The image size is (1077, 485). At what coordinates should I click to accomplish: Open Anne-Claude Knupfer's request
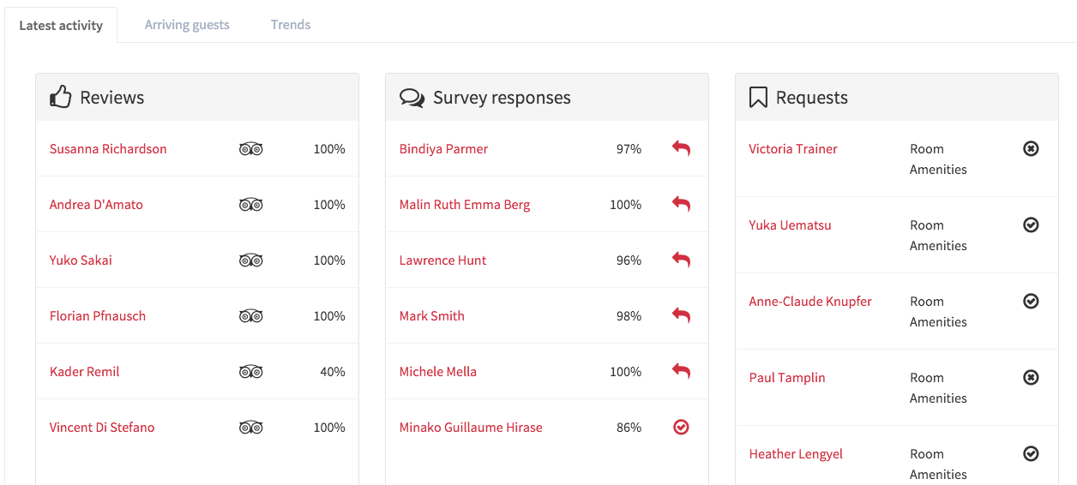[x=810, y=302]
